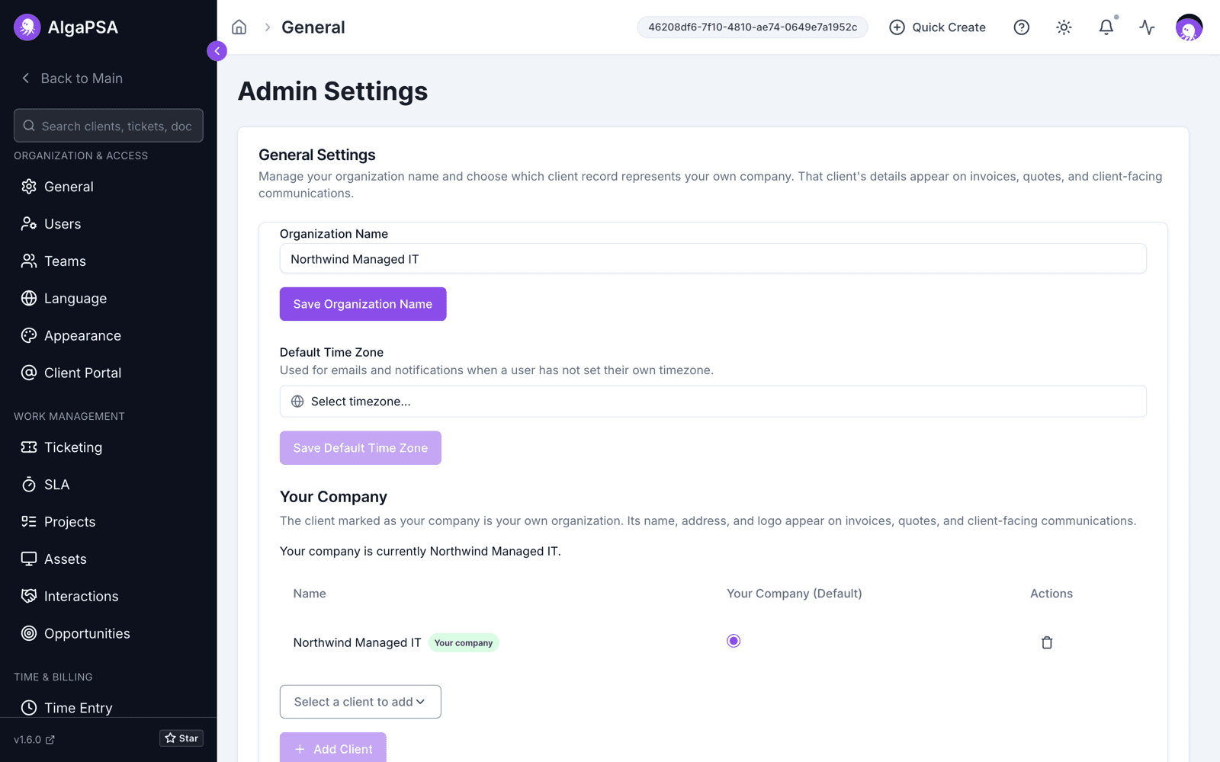The width and height of the screenshot is (1220, 762).
Task: Click the Organization Name input field
Action: point(713,259)
